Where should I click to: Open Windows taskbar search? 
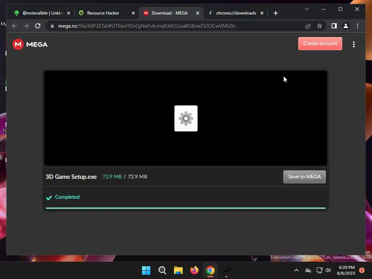[162, 270]
